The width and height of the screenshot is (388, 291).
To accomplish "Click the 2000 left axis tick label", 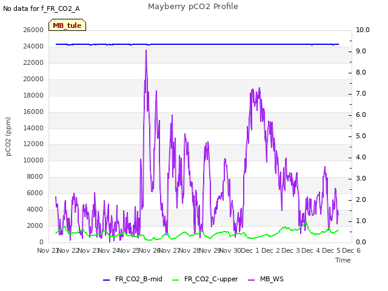I will [x=35, y=226].
